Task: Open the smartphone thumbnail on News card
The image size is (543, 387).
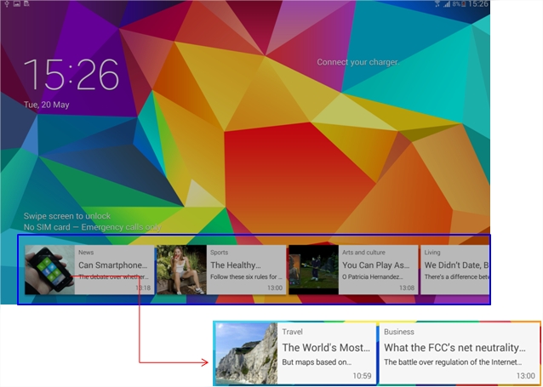Action: 49,270
